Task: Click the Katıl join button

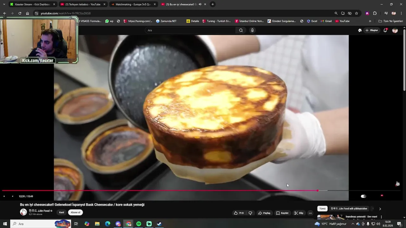Action: pyautogui.click(x=62, y=212)
